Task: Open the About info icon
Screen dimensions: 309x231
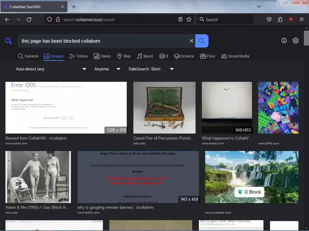Action: point(284,41)
